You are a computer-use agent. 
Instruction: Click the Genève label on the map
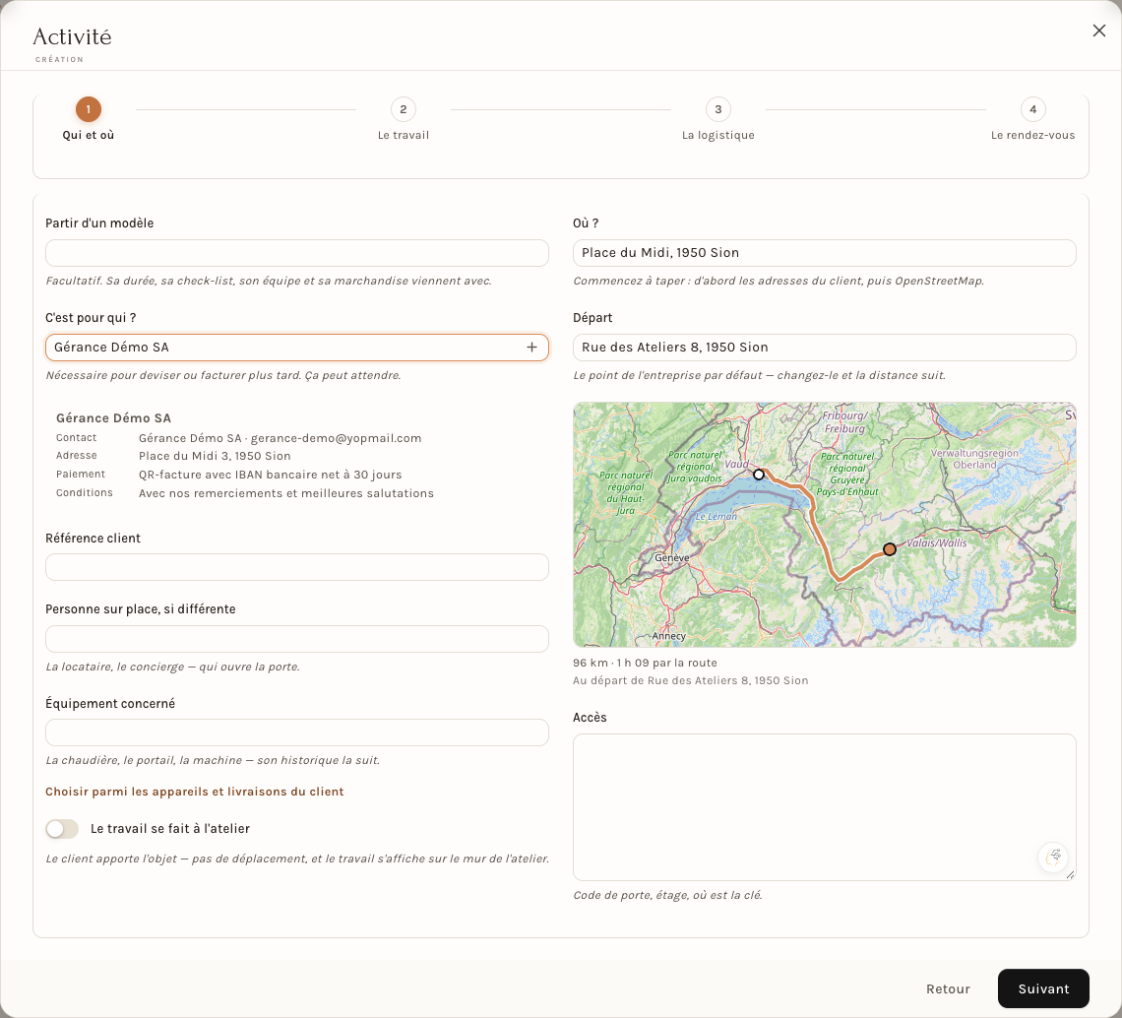(x=672, y=557)
